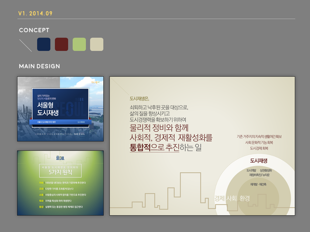This screenshot has width=310, height=232.
Task: Select the beige concept color swatch
Action: tap(97, 44)
